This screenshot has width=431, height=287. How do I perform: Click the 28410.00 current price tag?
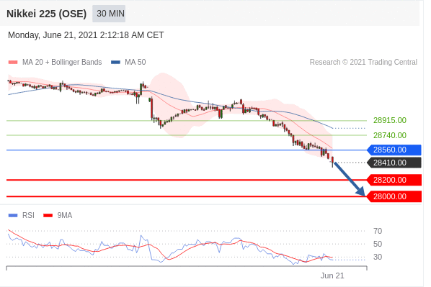tap(394, 163)
